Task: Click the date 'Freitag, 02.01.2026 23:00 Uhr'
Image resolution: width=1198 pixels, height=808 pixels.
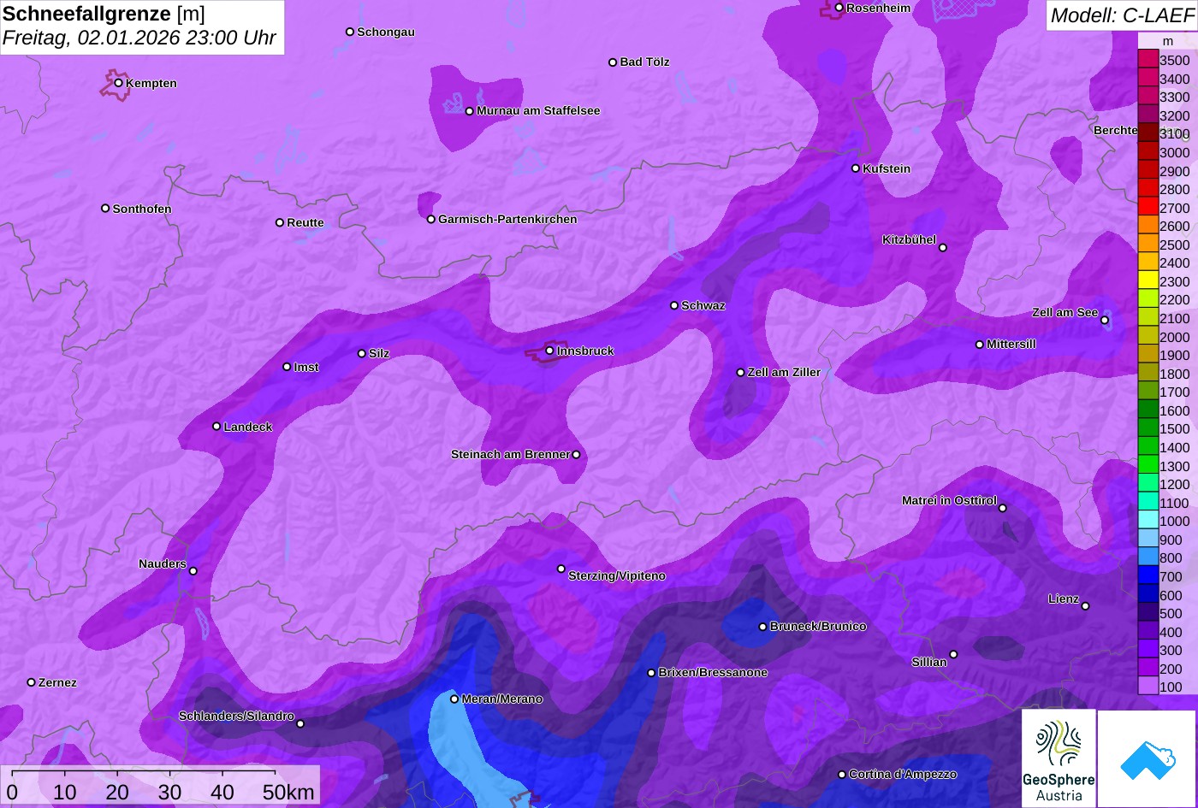Action: click(x=139, y=38)
